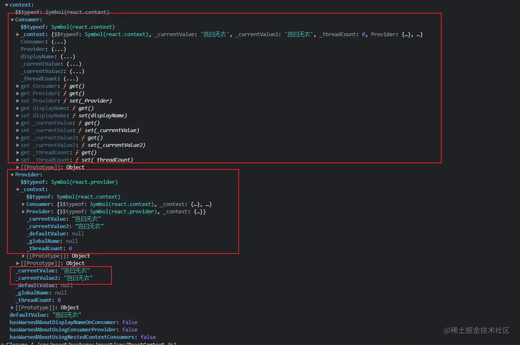Click ƒ set(displayName) function text

pos(100,116)
